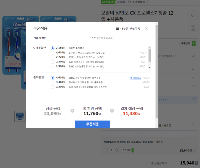The height and width of the screenshot is (168, 200).
Task: Increase quantity with plus button
Action: 117,150
